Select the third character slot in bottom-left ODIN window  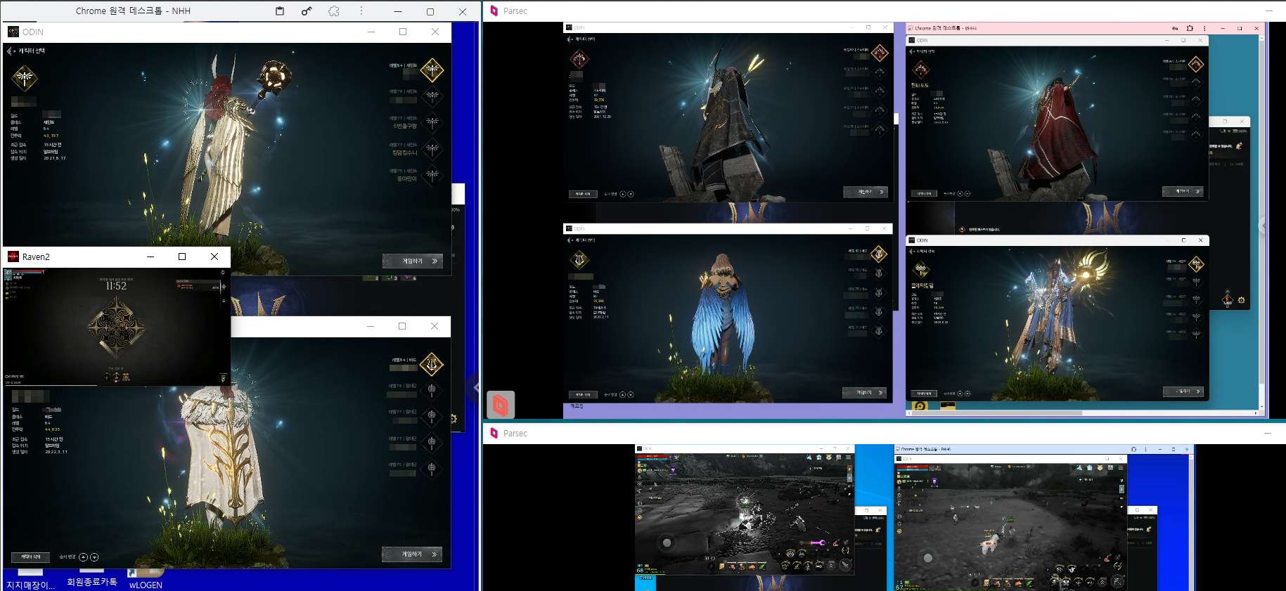coord(432,415)
